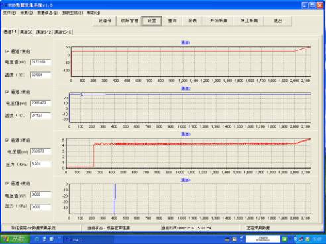Click the 查询 query button

172,21
